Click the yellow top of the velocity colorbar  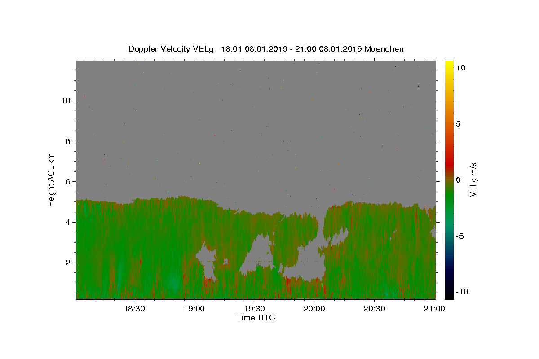[449, 64]
